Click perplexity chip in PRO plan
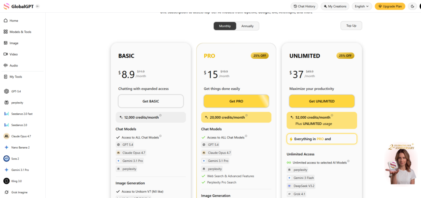The height and width of the screenshot is (198, 421). pyautogui.click(x=212, y=169)
